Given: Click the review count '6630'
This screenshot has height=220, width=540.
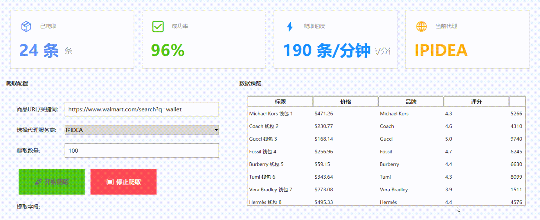Looking at the screenshot, I should (x=516, y=164).
